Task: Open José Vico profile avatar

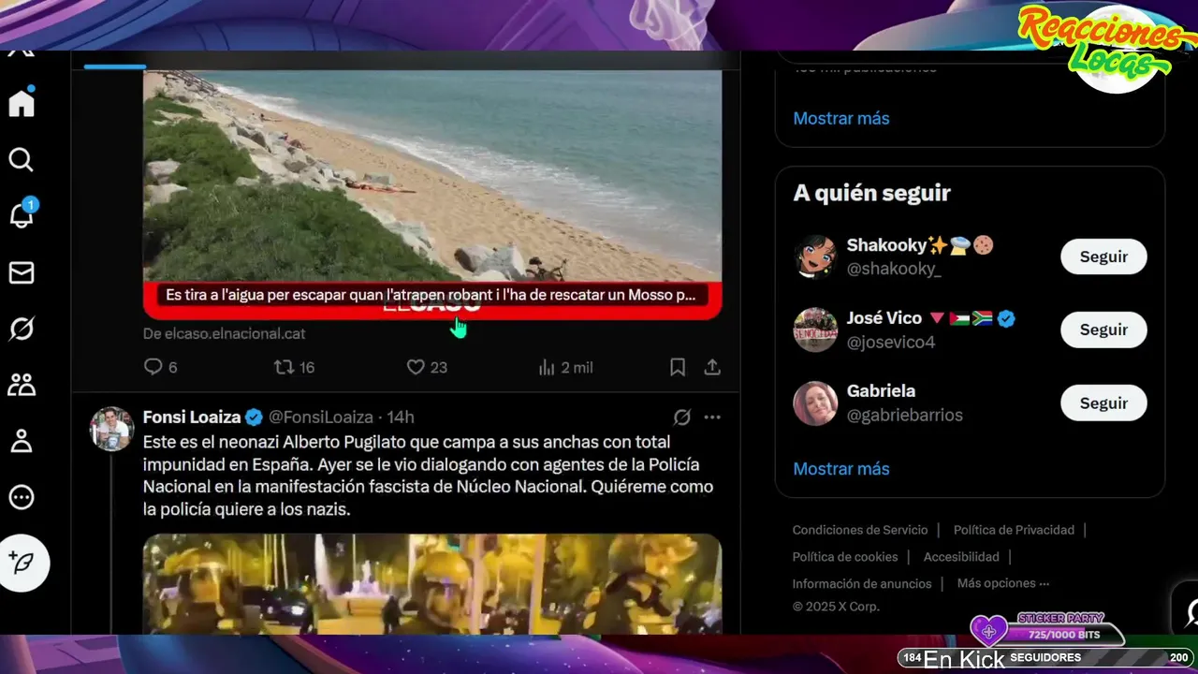Action: pos(815,330)
